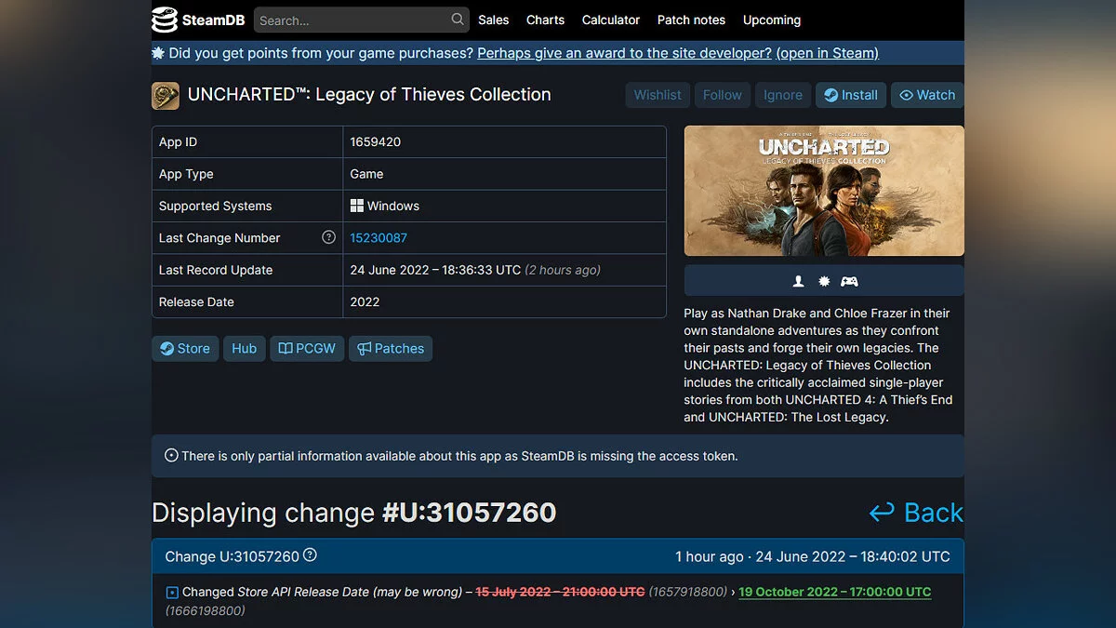Open the Store page button
Image resolution: width=1116 pixels, height=628 pixels.
pyautogui.click(x=185, y=348)
